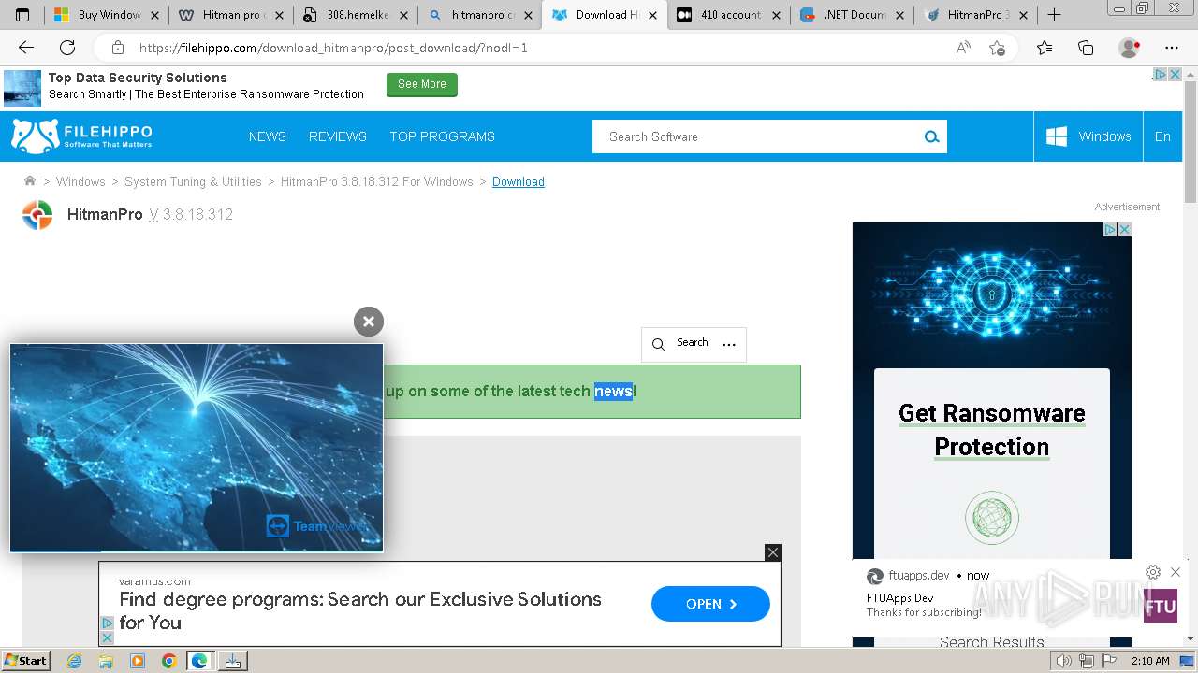1198x673 pixels.
Task: Click the highlighted news link
Action: point(613,392)
